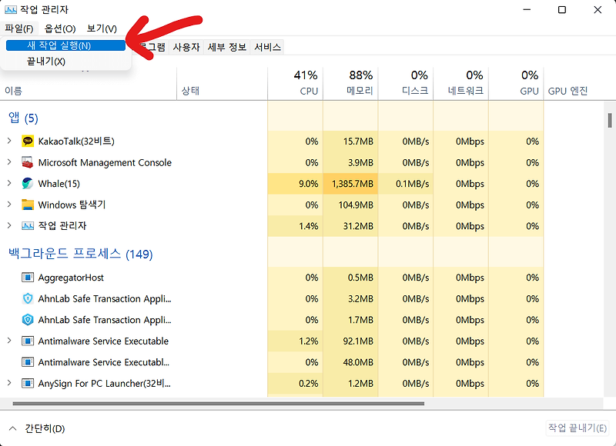Click the 간단히(D) fewer details link

tap(45, 429)
